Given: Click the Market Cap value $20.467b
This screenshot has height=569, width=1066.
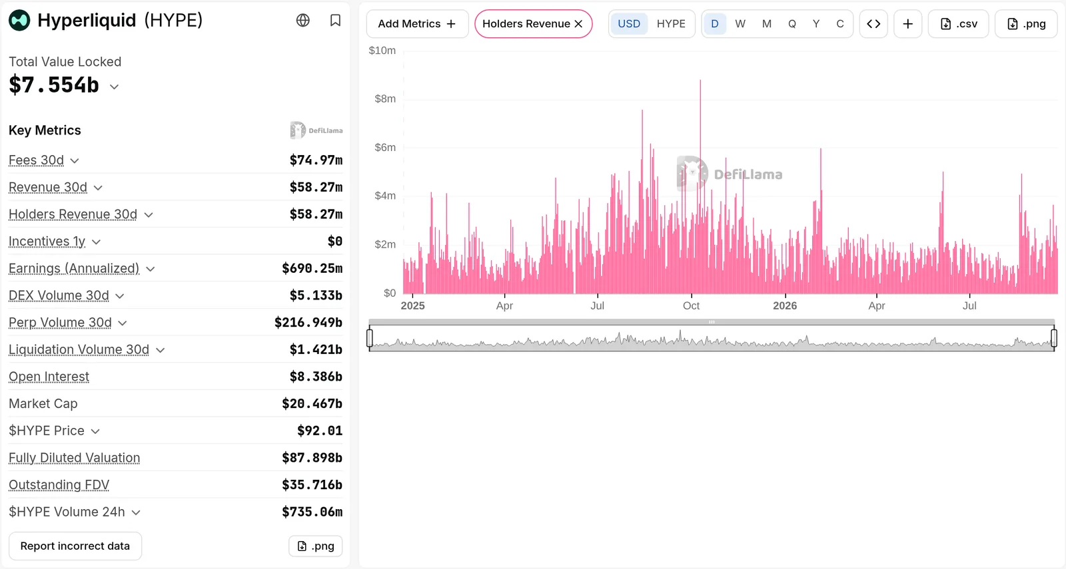Looking at the screenshot, I should (312, 404).
